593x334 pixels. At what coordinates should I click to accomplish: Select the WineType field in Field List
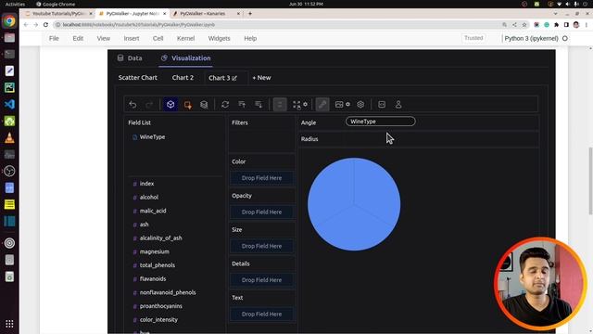[152, 137]
